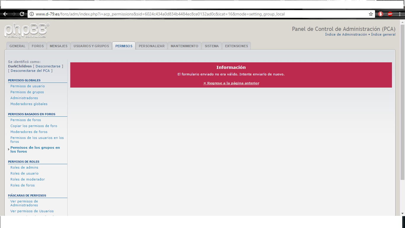Click the browser back arrow icon
Image resolution: width=405 pixels, height=228 pixels.
(5, 14)
